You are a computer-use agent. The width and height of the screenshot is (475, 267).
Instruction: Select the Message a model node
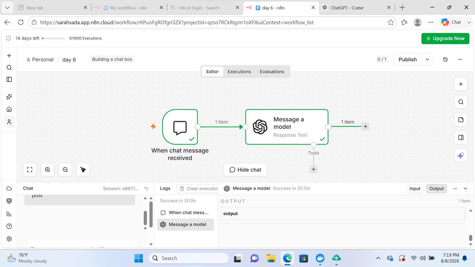click(287, 127)
